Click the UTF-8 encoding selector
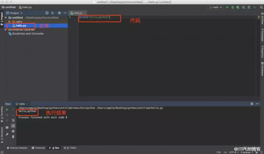The width and height of the screenshot is (264, 154). 234,152
